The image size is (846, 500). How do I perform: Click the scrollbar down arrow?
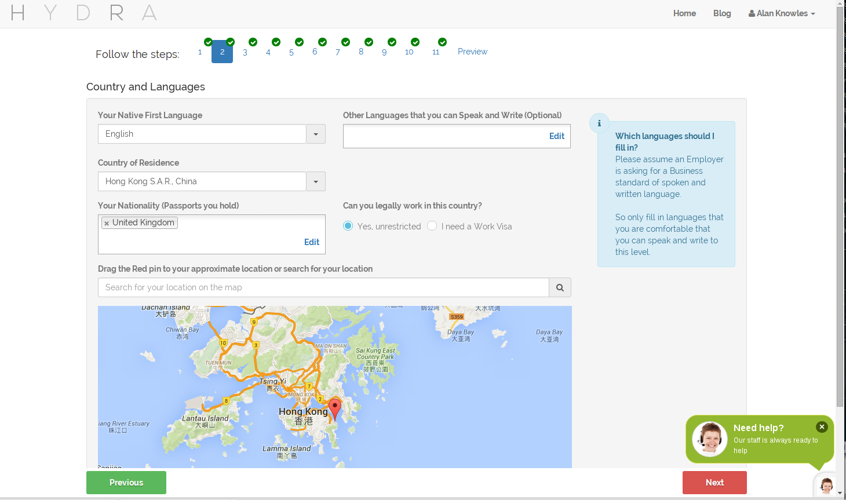[x=840, y=493]
